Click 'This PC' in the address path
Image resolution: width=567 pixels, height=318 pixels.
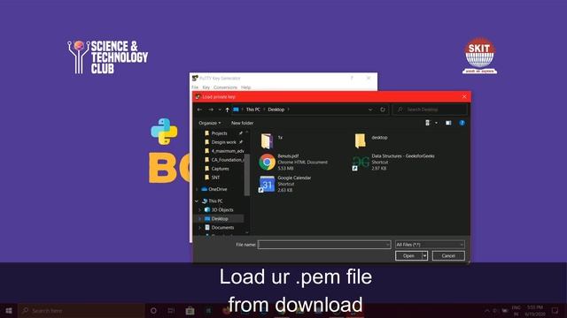coord(252,110)
